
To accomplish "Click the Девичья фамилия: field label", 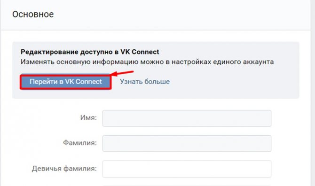I will pyautogui.click(x=64, y=169).
